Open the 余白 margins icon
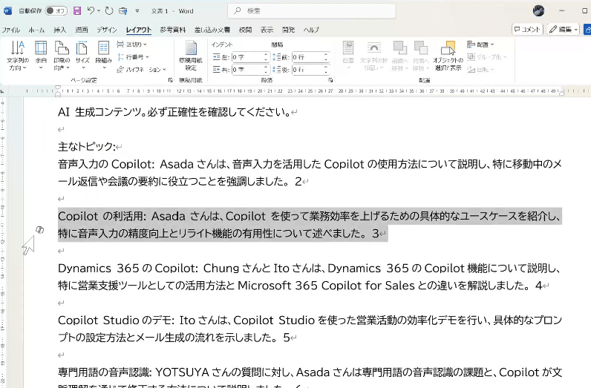The image size is (591, 388). coord(41,56)
